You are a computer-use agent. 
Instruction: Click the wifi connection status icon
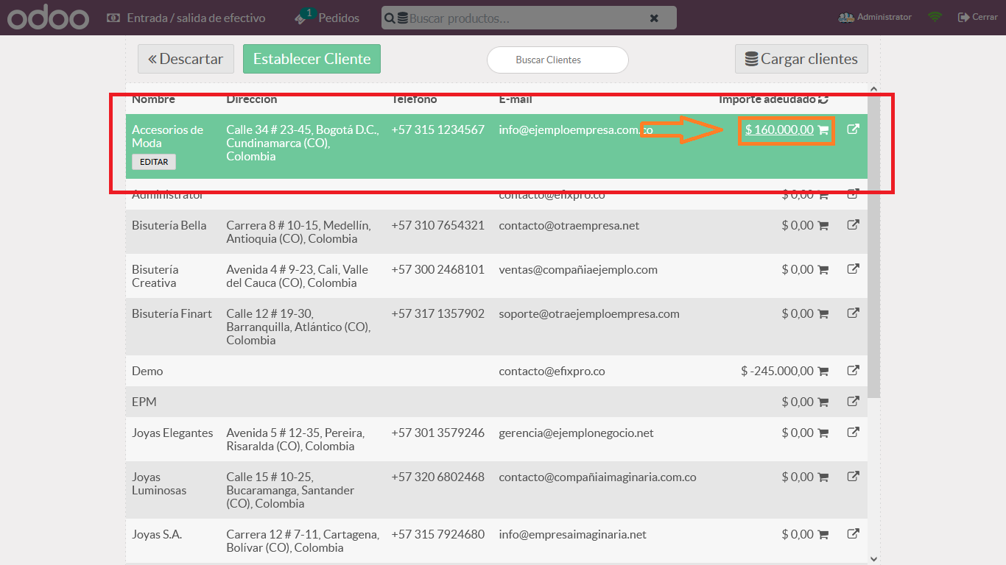point(935,17)
